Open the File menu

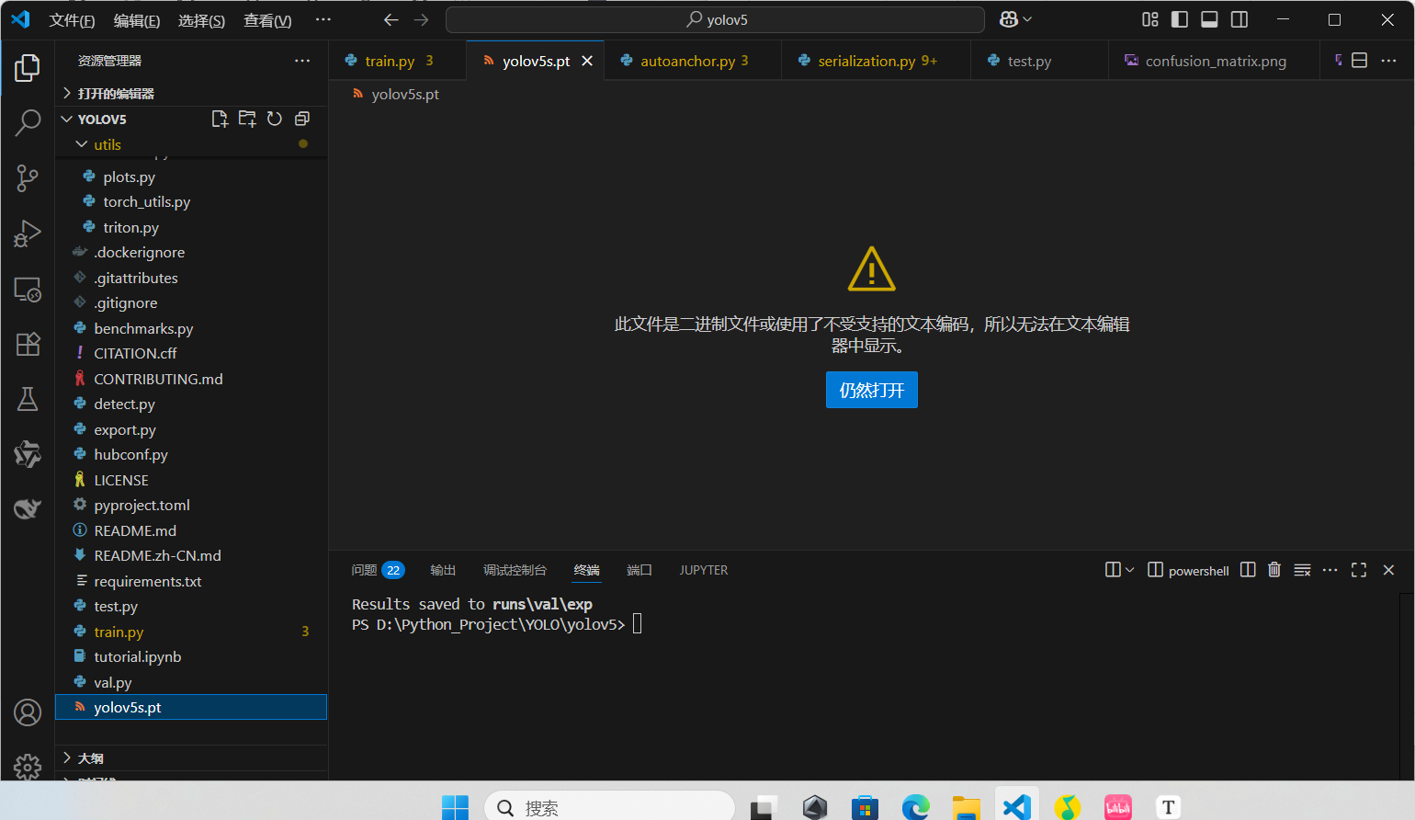click(72, 20)
